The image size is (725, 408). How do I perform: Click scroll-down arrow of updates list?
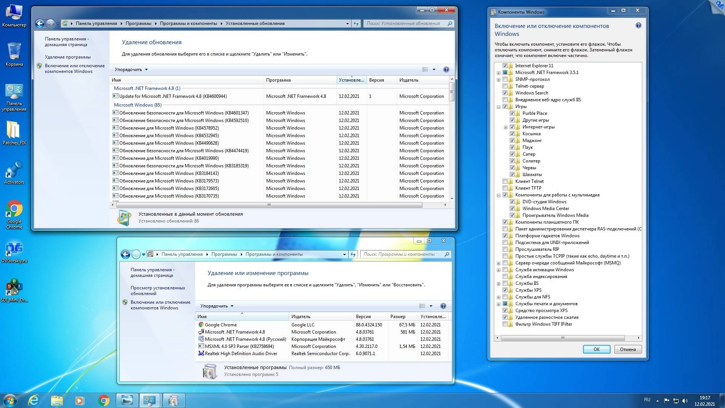click(x=452, y=198)
